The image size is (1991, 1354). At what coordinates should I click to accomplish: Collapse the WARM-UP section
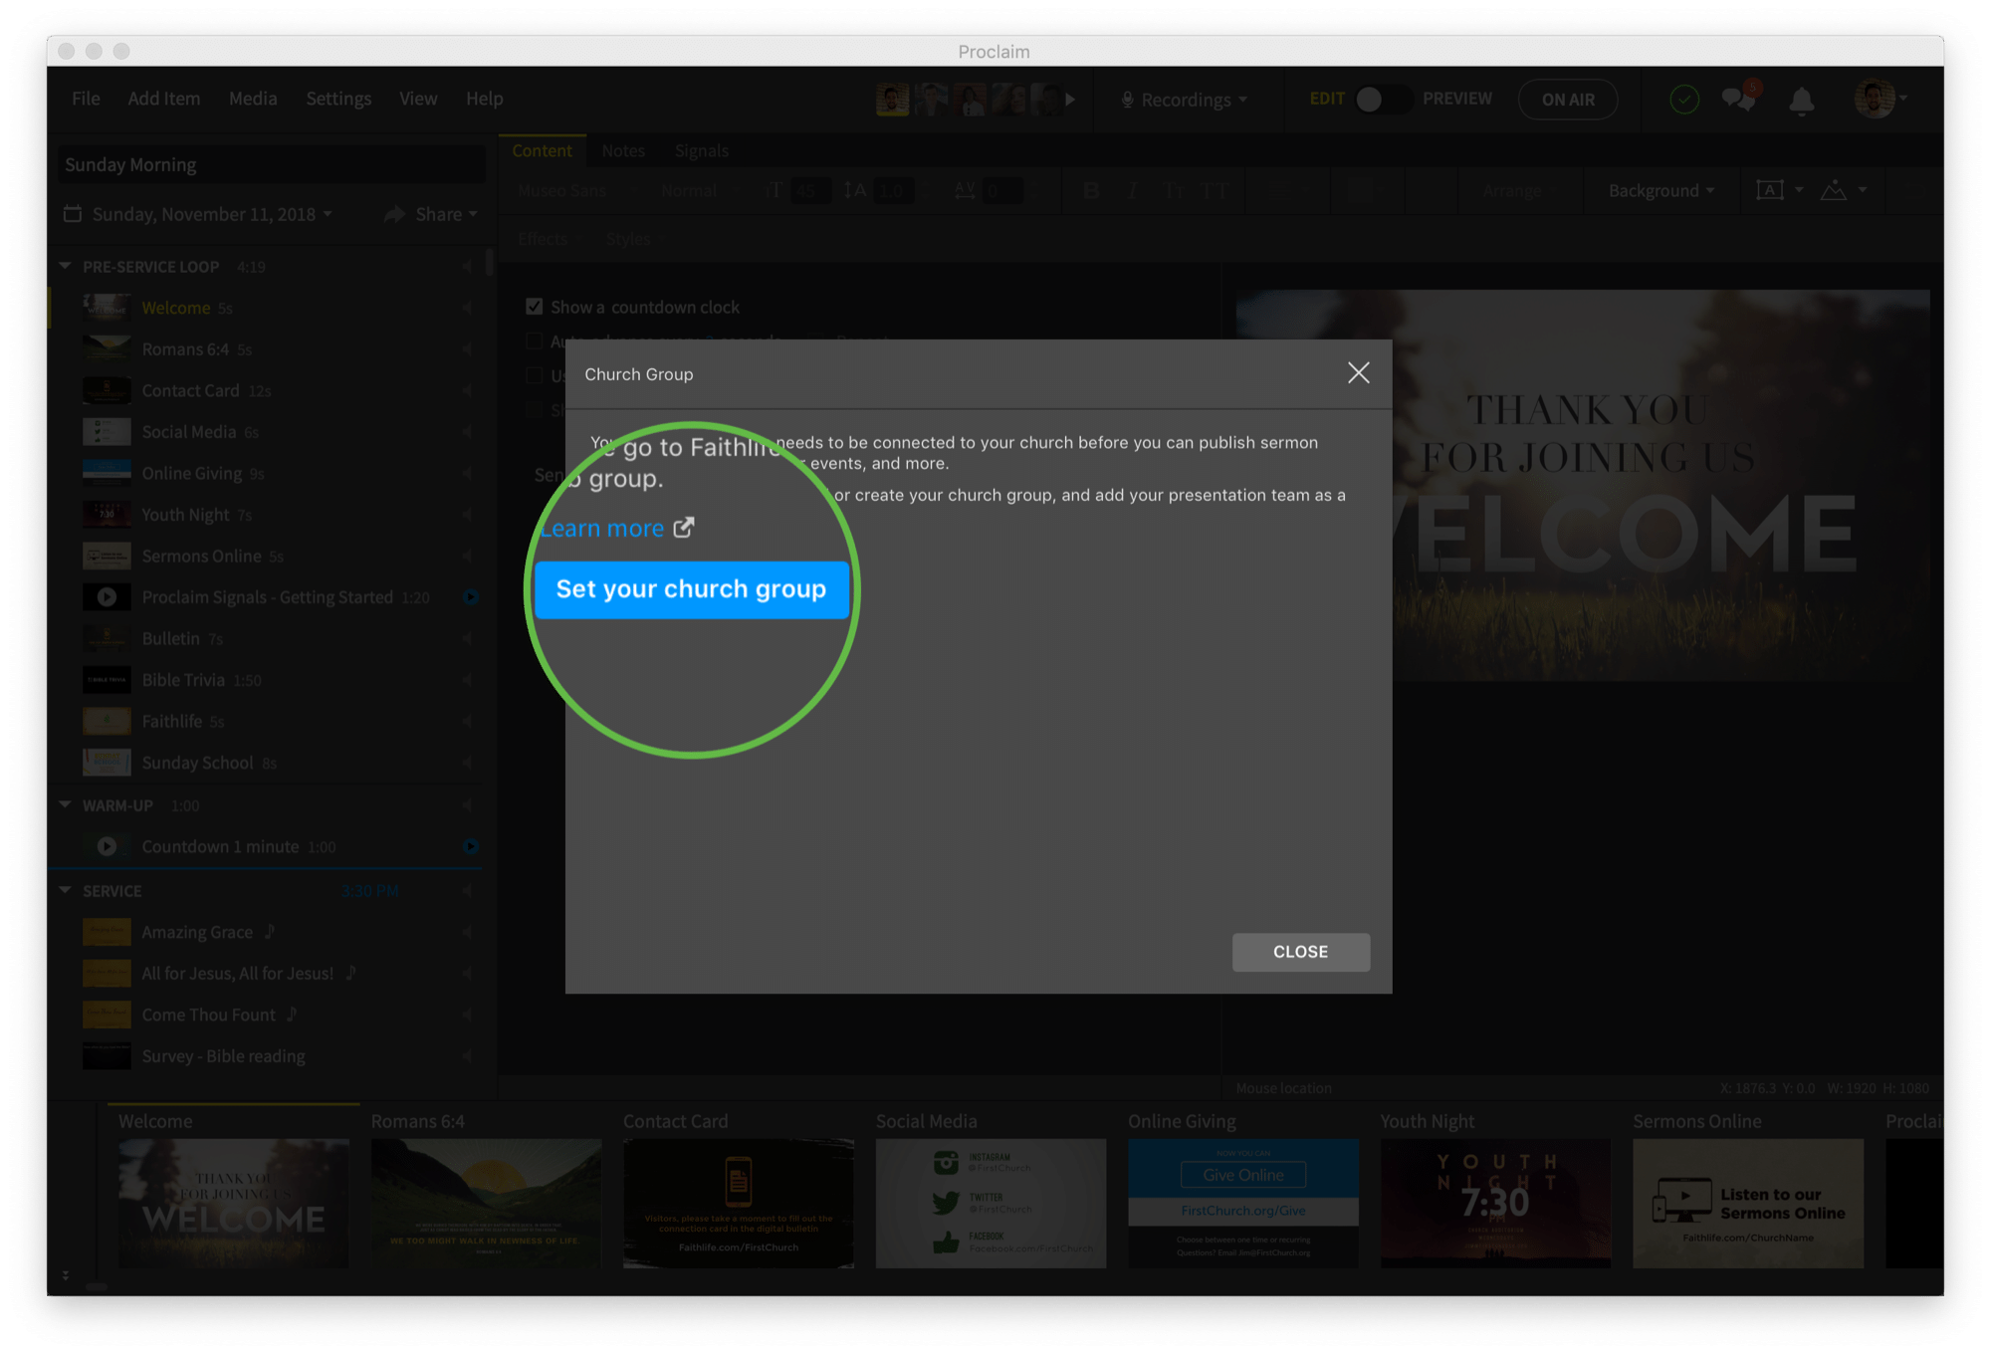[65, 804]
